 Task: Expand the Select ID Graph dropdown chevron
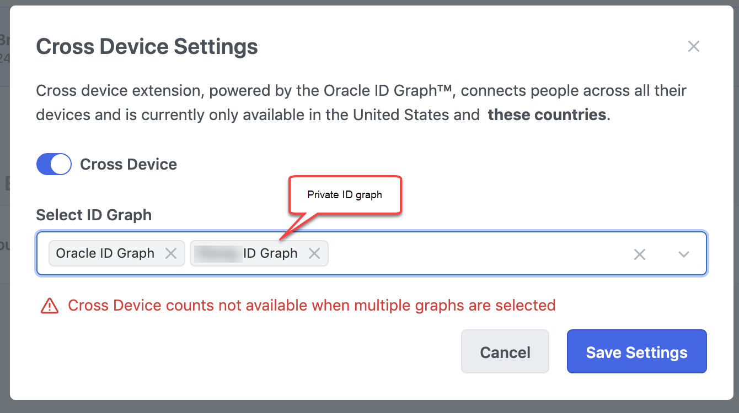click(684, 254)
